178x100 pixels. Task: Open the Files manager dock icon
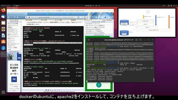(x=3, y=23)
